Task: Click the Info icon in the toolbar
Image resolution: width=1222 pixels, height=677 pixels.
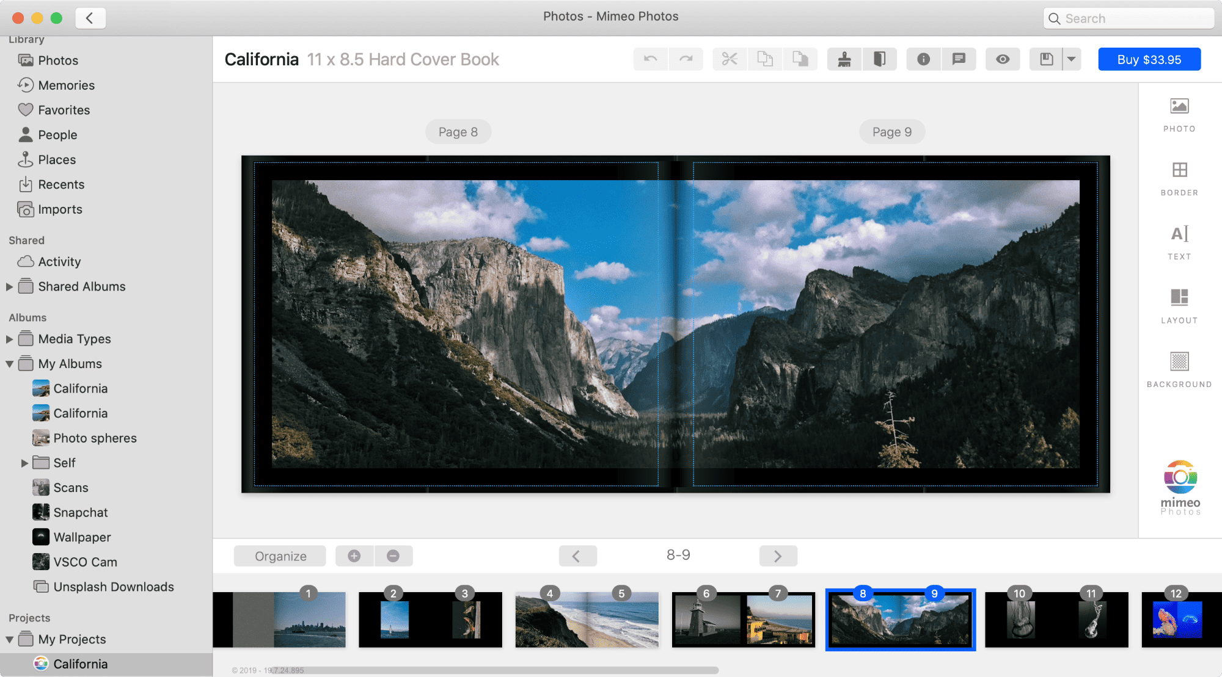Action: tap(923, 59)
